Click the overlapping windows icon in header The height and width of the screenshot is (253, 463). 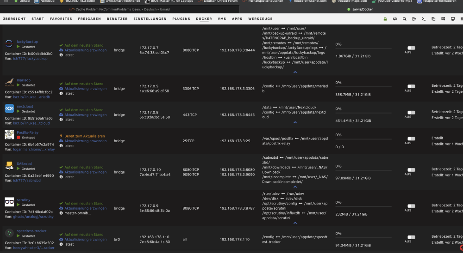coord(433,19)
